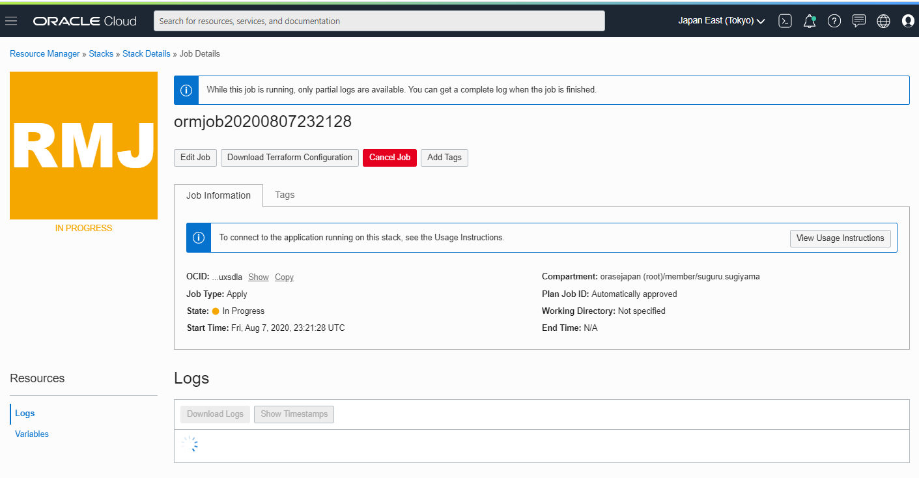This screenshot has height=478, width=919.
Task: Select the Job Information tab
Action: click(218, 195)
